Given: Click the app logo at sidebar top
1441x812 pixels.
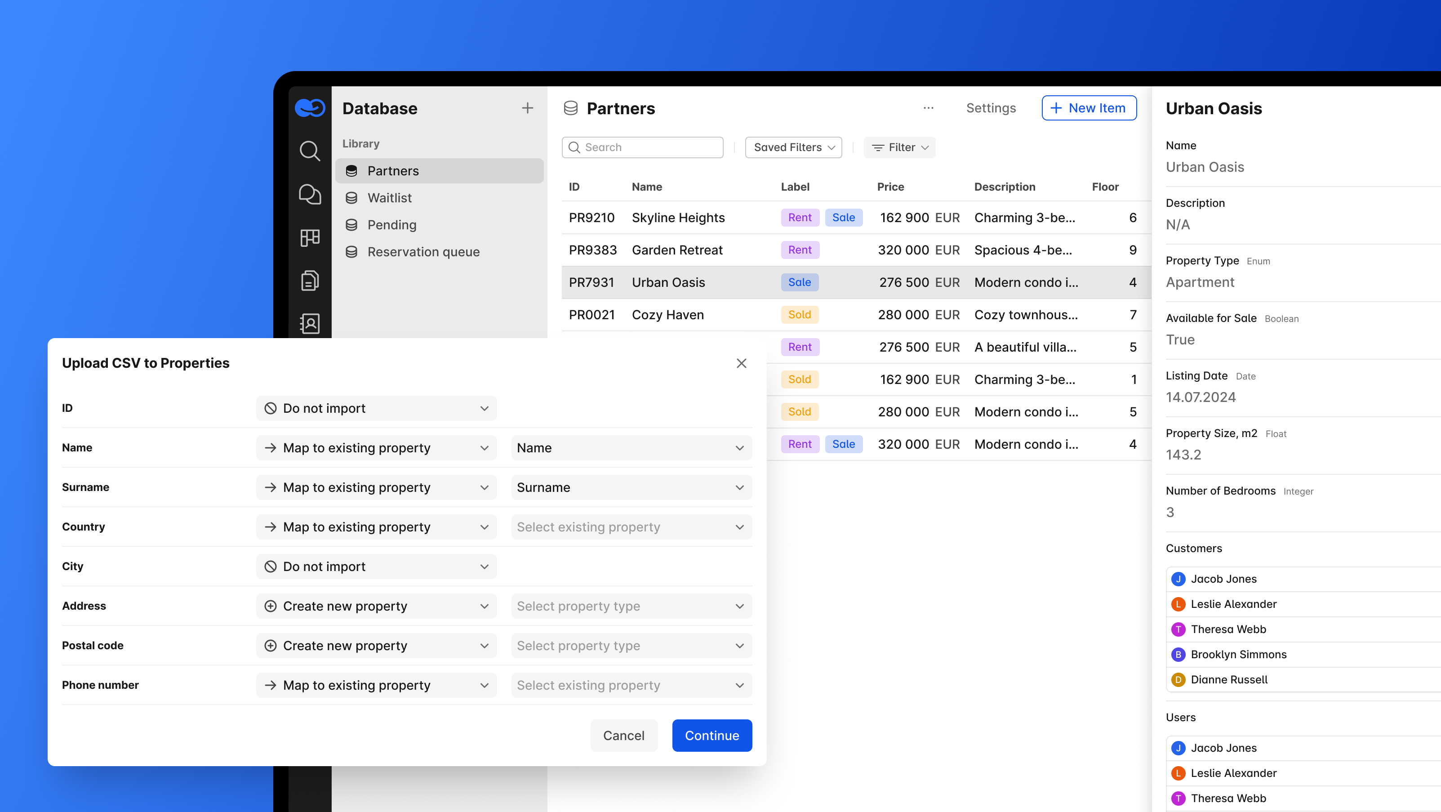Looking at the screenshot, I should pyautogui.click(x=310, y=107).
